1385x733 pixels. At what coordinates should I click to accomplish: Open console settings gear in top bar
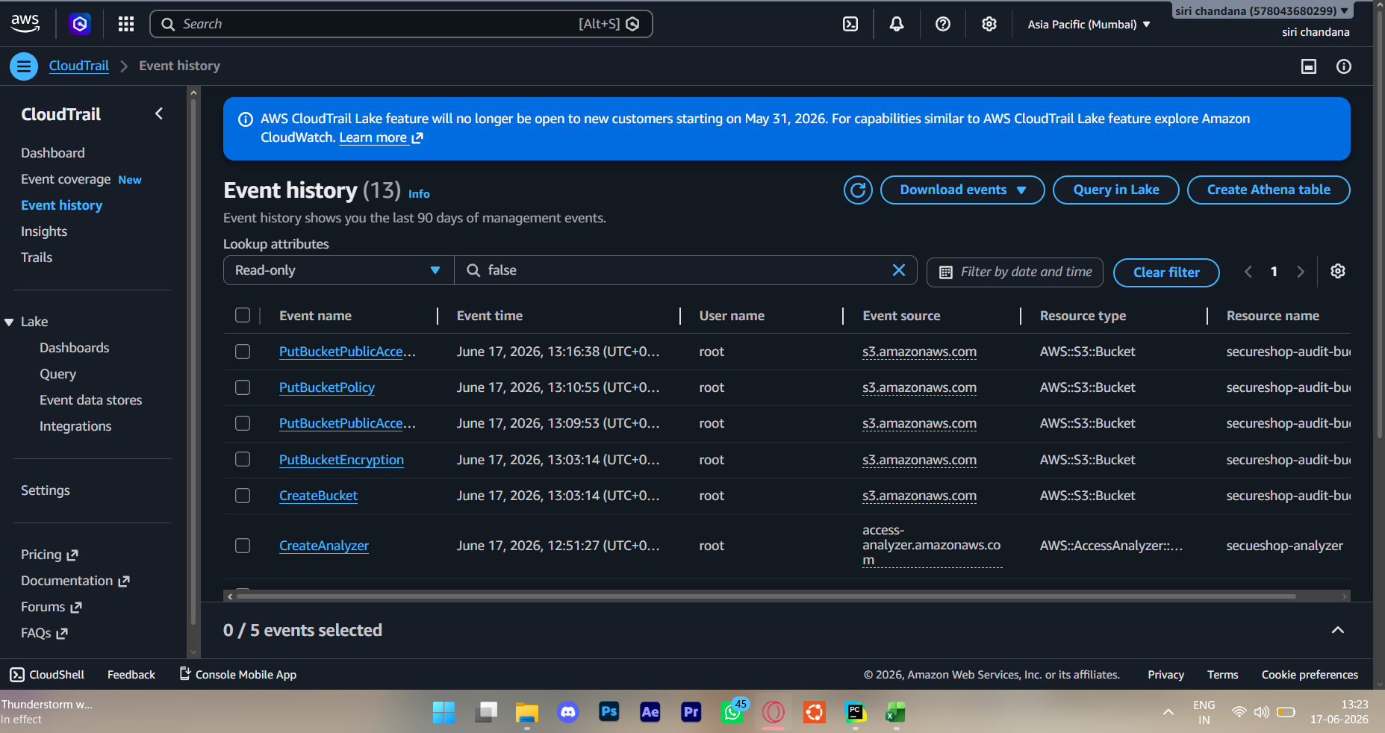[989, 24]
